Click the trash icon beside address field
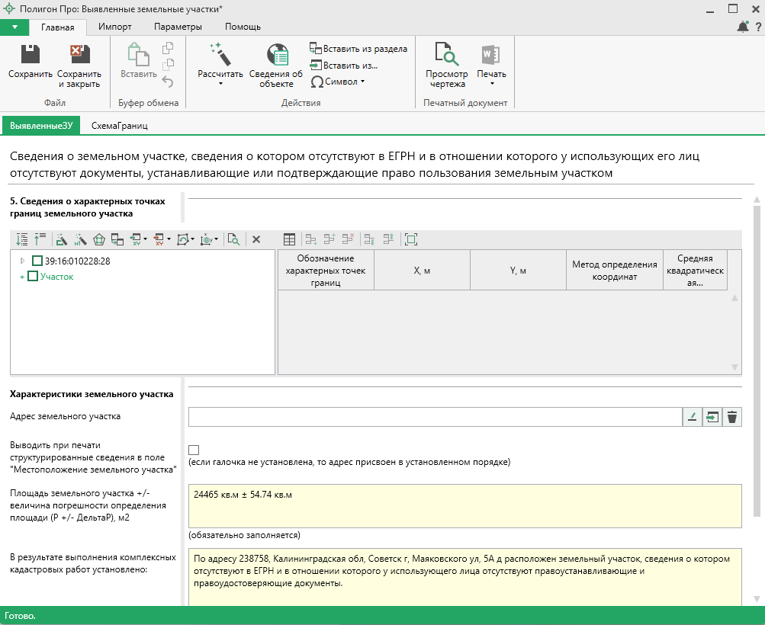Image resolution: width=765 pixels, height=625 pixels. (732, 417)
